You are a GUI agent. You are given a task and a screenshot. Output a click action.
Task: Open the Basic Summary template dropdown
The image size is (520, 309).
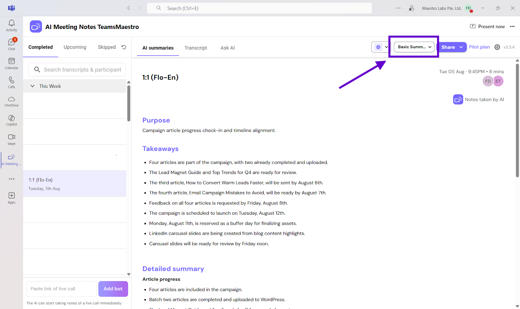tap(414, 47)
